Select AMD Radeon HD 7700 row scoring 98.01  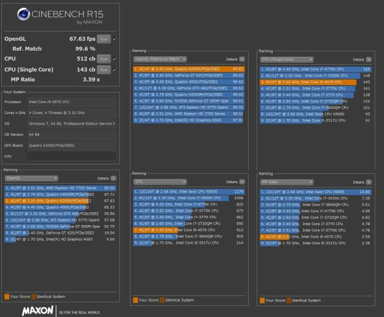click(x=189, y=113)
